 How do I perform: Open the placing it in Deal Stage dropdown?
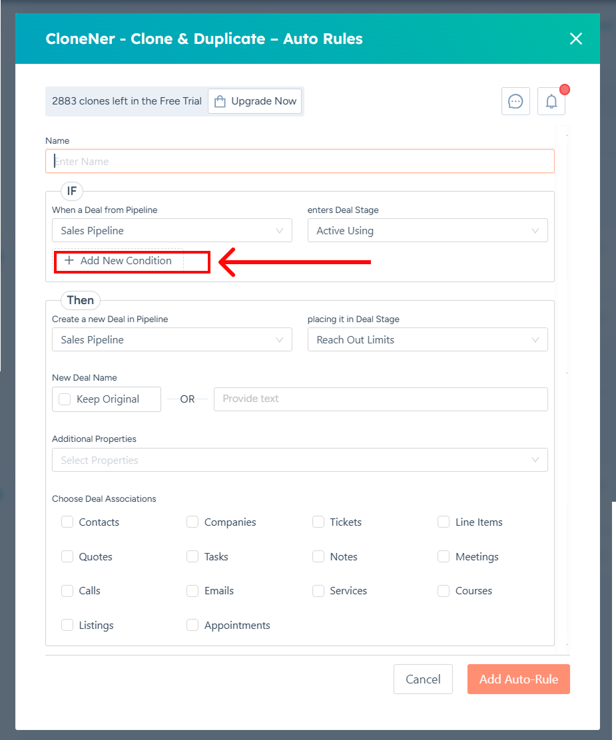tap(428, 339)
